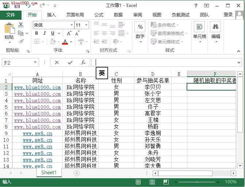Switch to the 审阅 Review tab
245x187 pixels.
pos(138,15)
